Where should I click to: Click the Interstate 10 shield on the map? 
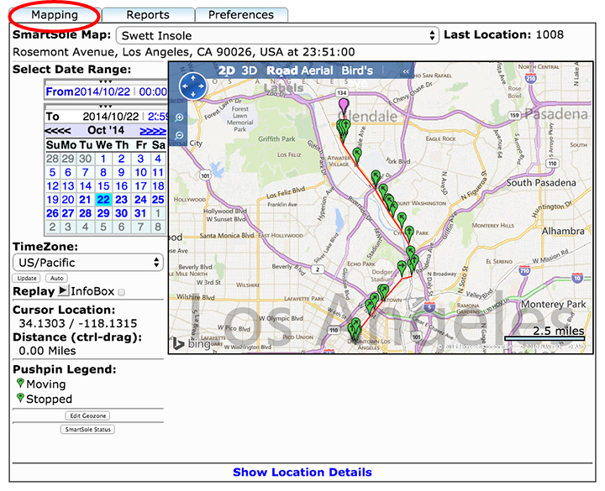pos(576,278)
